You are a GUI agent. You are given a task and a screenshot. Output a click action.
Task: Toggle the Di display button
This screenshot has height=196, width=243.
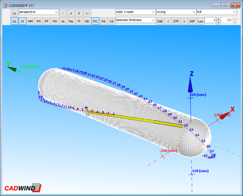(23, 21)
